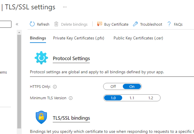Screen dimensions: 194x134
Task: Click the Delete bindings trash icon
Action: click(56, 24)
